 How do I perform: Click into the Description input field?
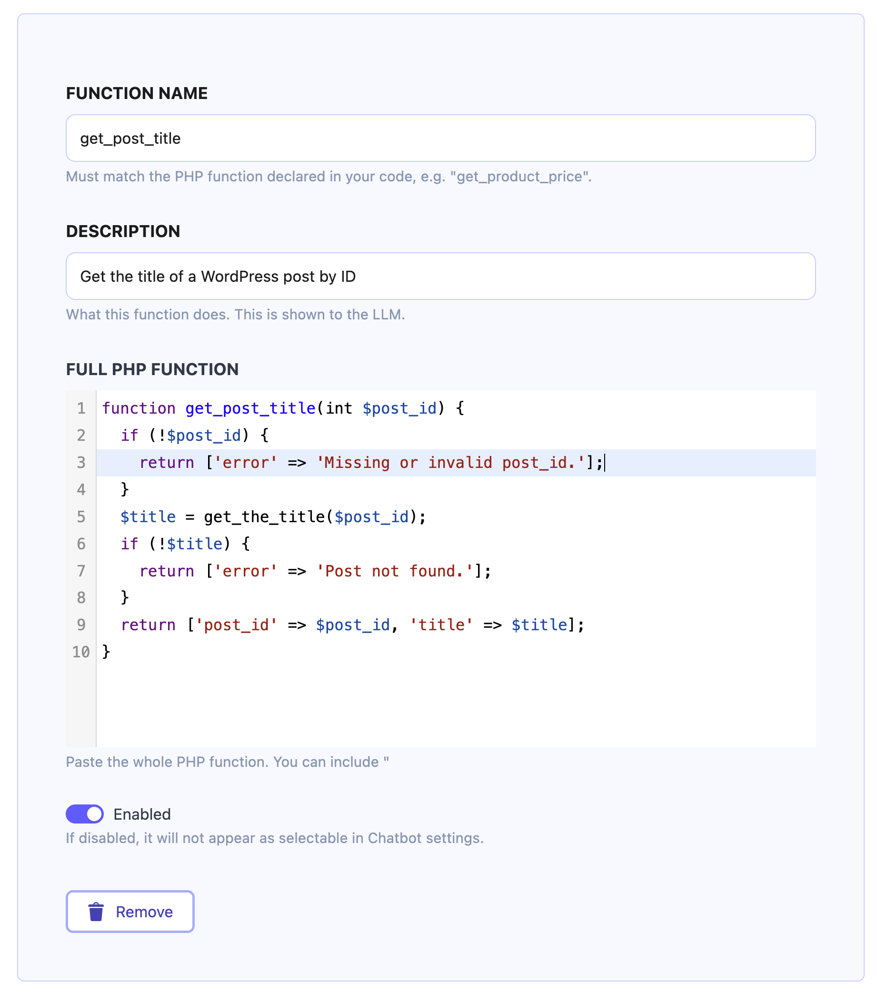pos(440,276)
